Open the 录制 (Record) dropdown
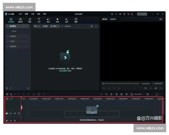Viewport: 169px width, 135px height. click(53, 26)
